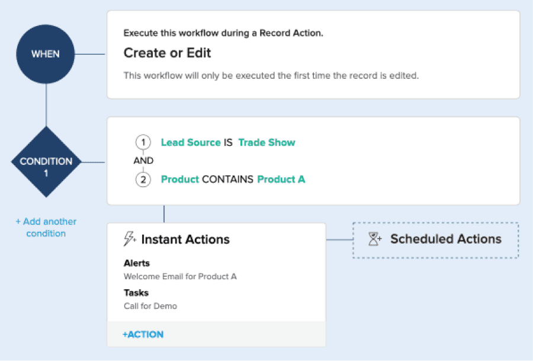Screen dimensions: 533x361
Task: Click the WHEN circle node
Action: (46, 54)
